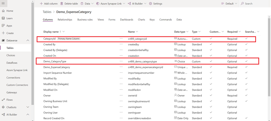The height and width of the screenshot is (121, 271).
Task: Open the Display name column sort menu
Action: pos(63,32)
